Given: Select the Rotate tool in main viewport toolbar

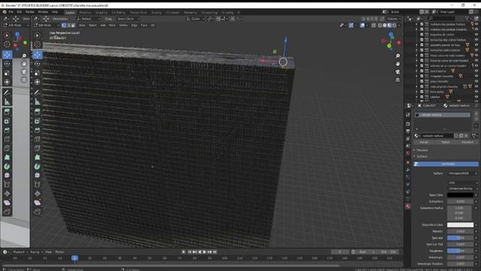Looking at the screenshot, I should tap(37, 63).
